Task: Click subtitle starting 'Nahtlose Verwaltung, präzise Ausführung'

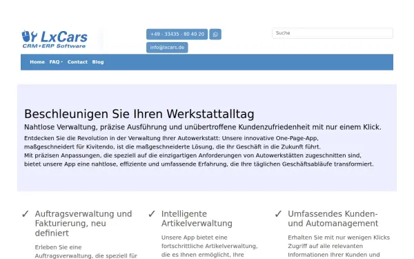Action: click(x=203, y=127)
